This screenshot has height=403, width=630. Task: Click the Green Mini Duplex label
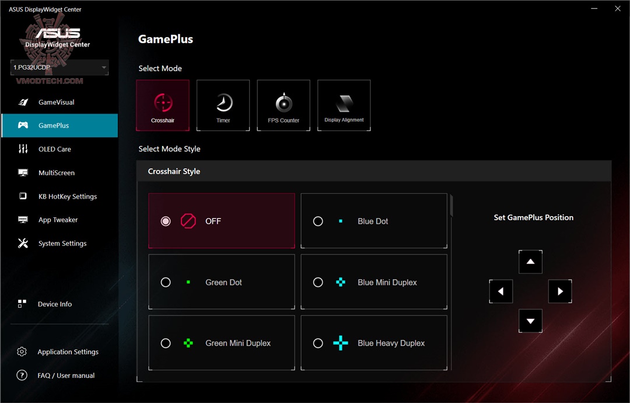(x=238, y=343)
